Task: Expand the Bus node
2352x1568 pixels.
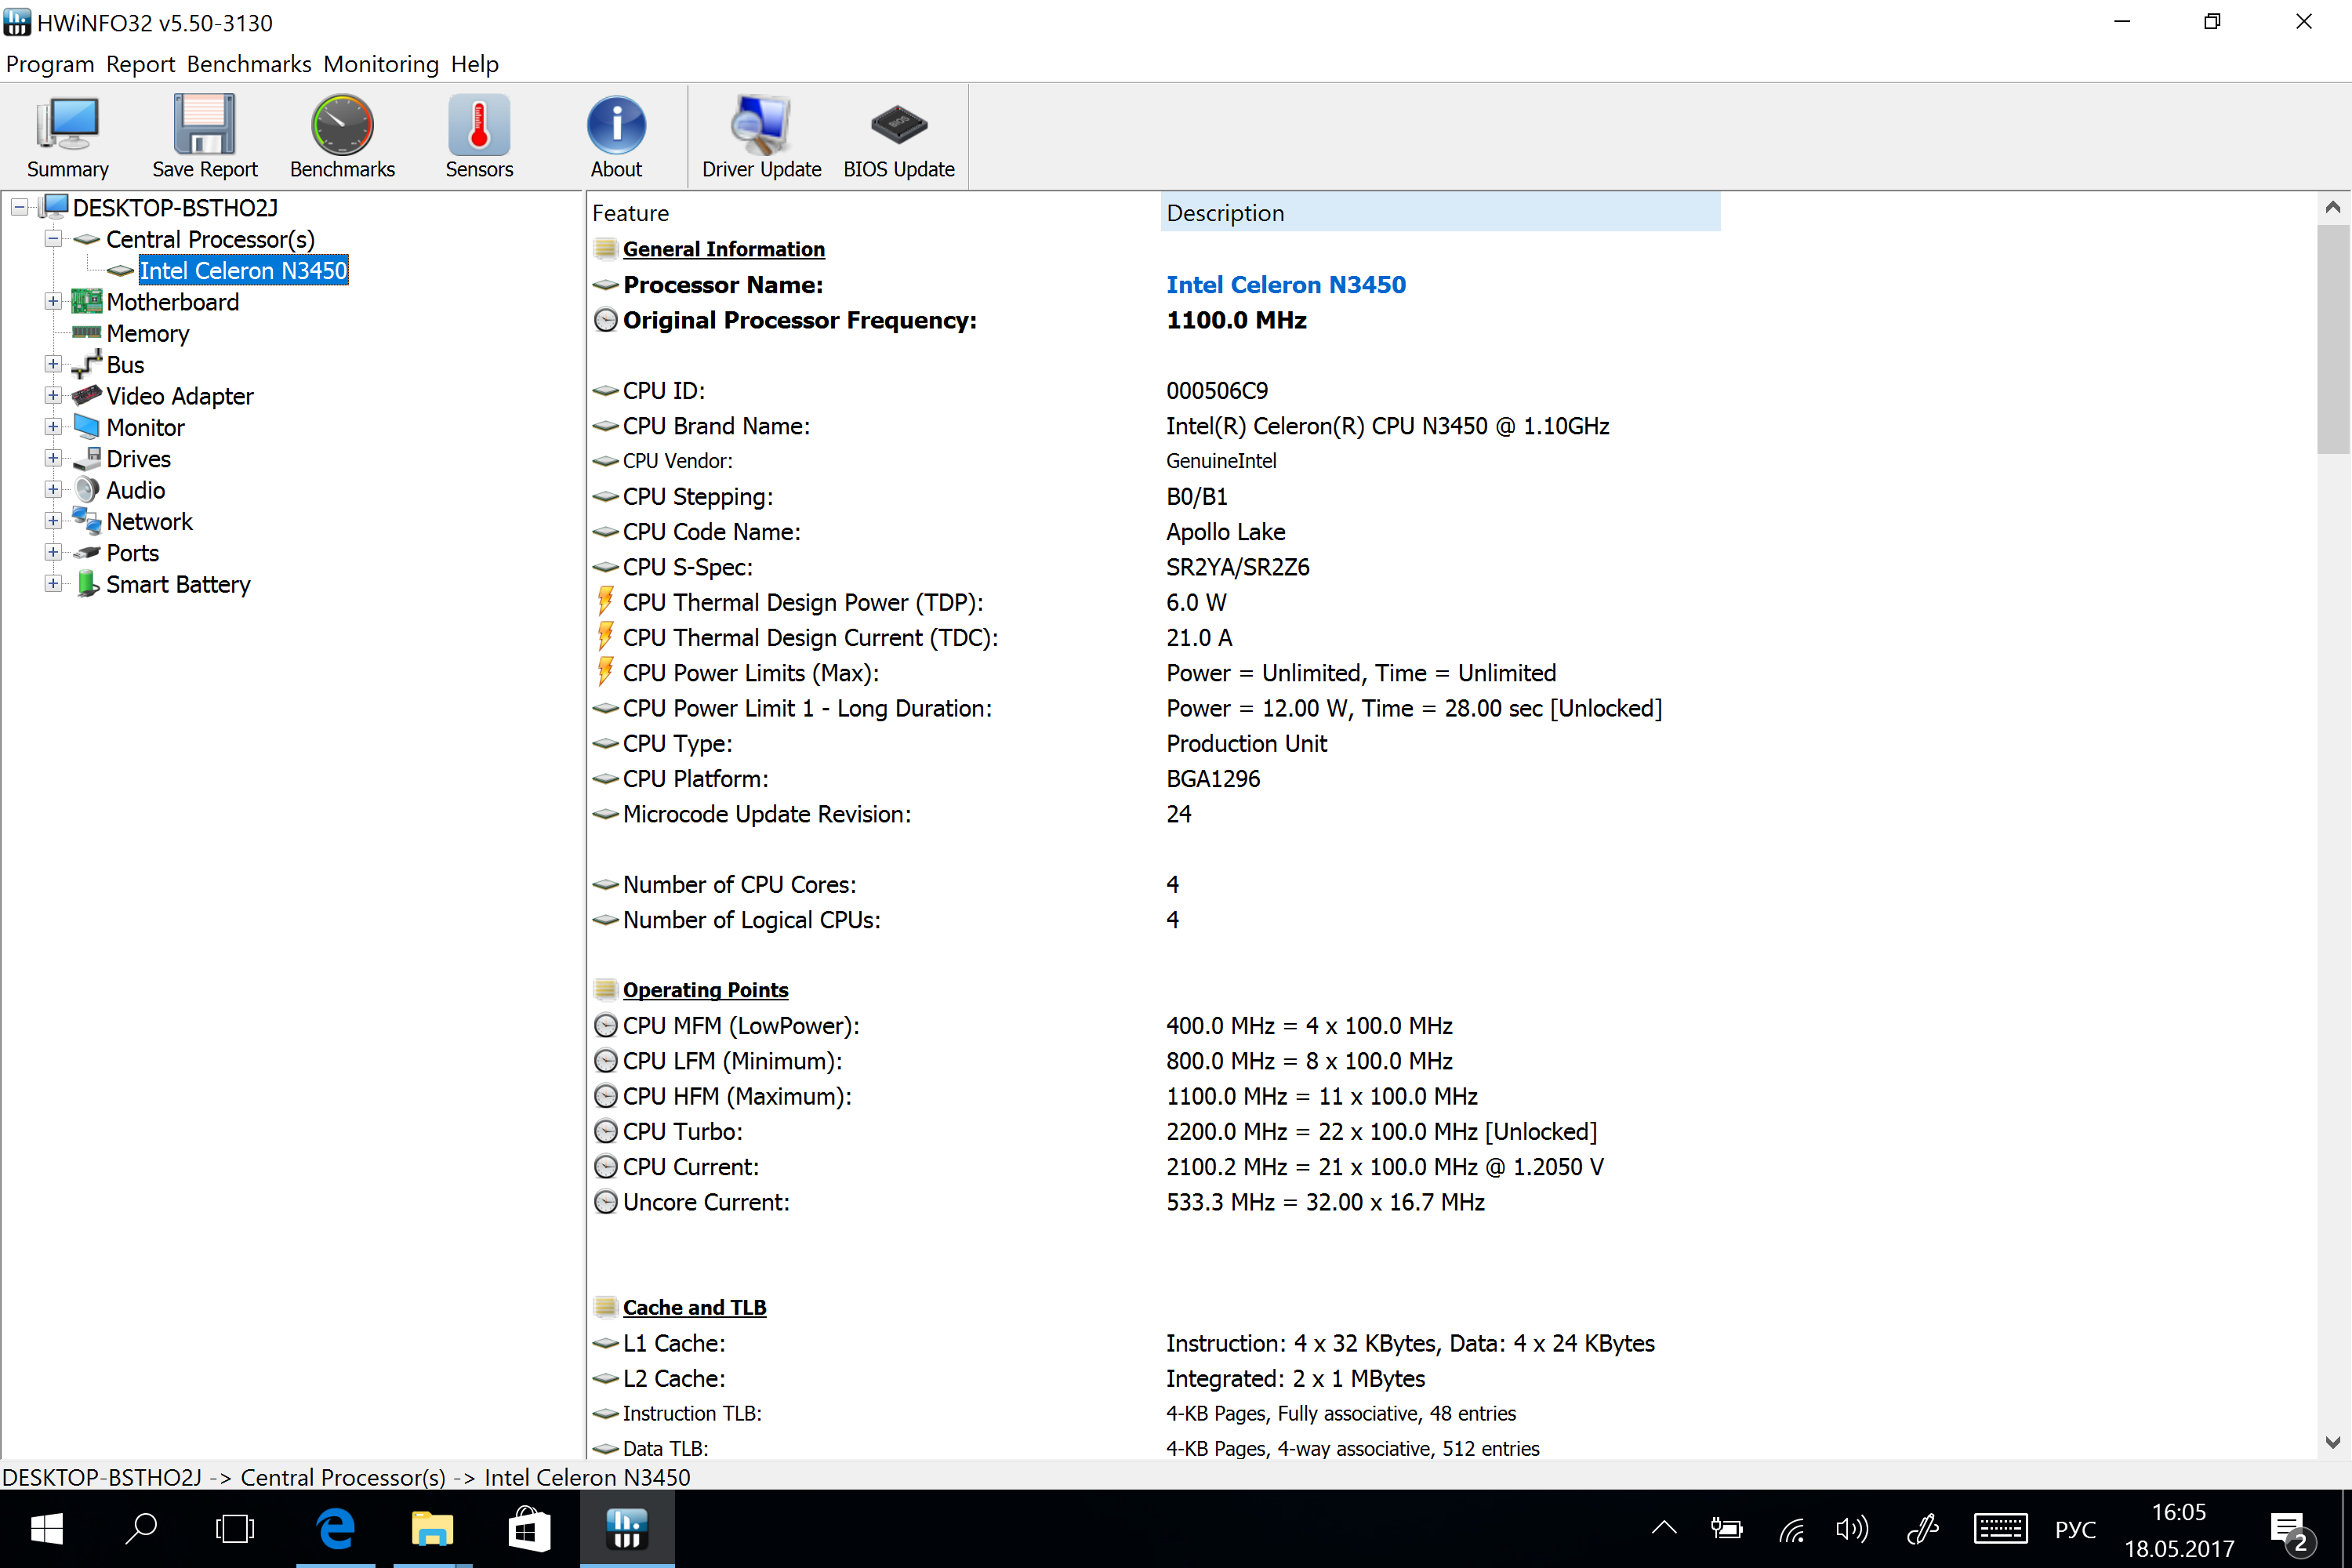Action: (x=53, y=364)
